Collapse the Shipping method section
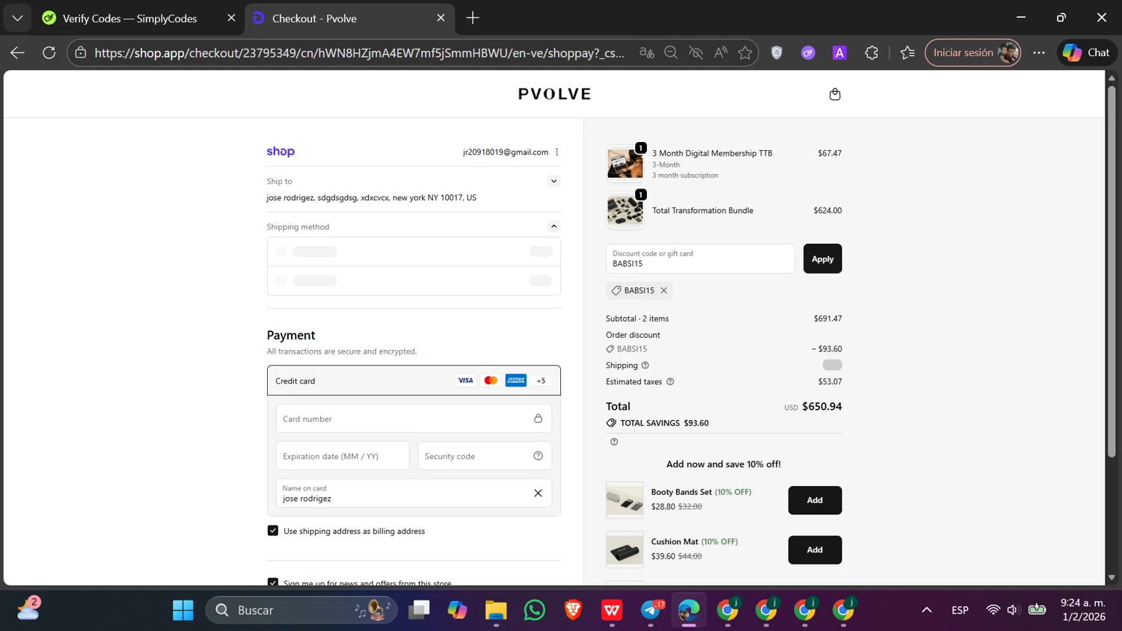The width and height of the screenshot is (1122, 631). 554,227
